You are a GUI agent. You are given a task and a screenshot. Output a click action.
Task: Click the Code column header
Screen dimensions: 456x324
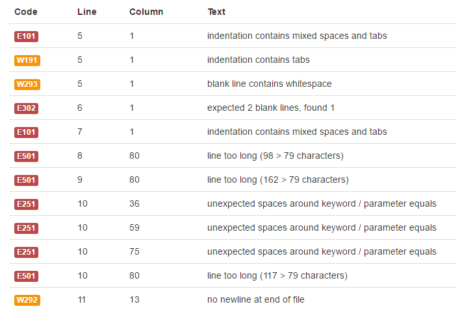click(x=26, y=12)
